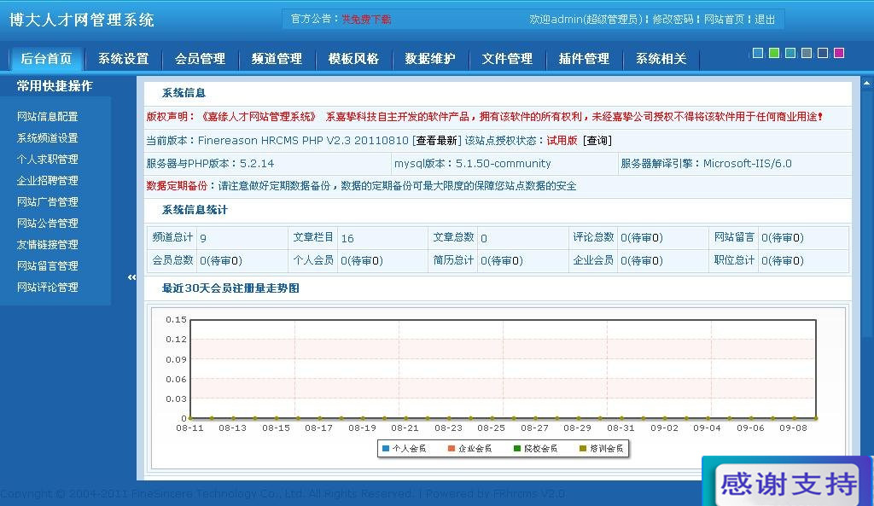Image resolution: width=874 pixels, height=506 pixels.
Task: Click the 会员总数 0(待审0) cell
Action: coord(221,260)
